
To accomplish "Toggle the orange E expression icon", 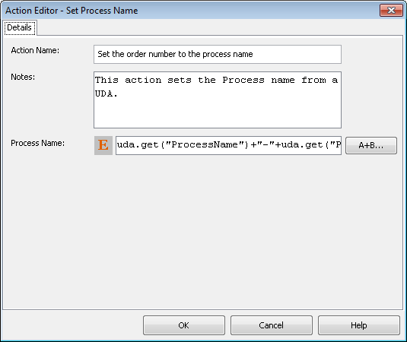I will tap(103, 145).
